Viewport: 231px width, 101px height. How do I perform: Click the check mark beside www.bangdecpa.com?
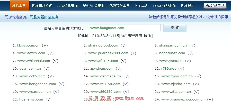click(x=61, y=84)
